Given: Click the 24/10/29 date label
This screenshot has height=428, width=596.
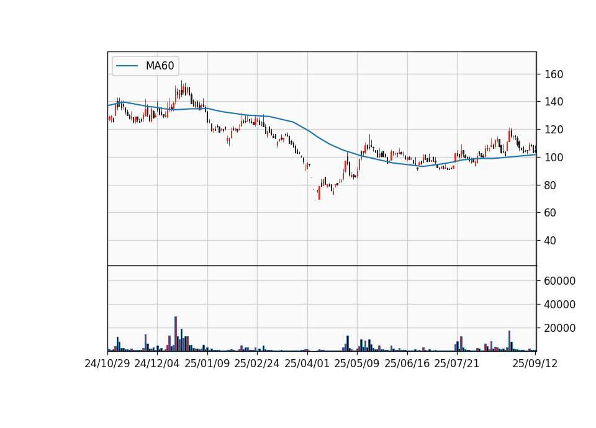Looking at the screenshot, I should coord(107,363).
